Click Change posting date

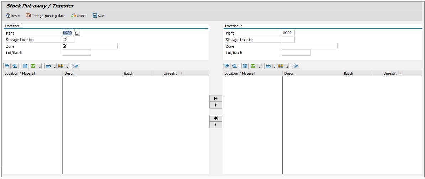46,16
